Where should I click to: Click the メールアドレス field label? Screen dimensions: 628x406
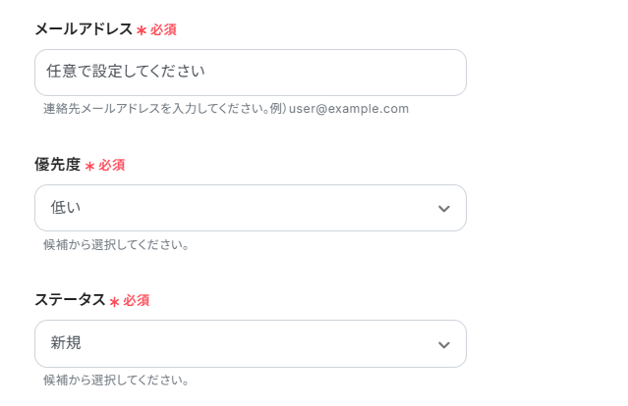point(84,29)
